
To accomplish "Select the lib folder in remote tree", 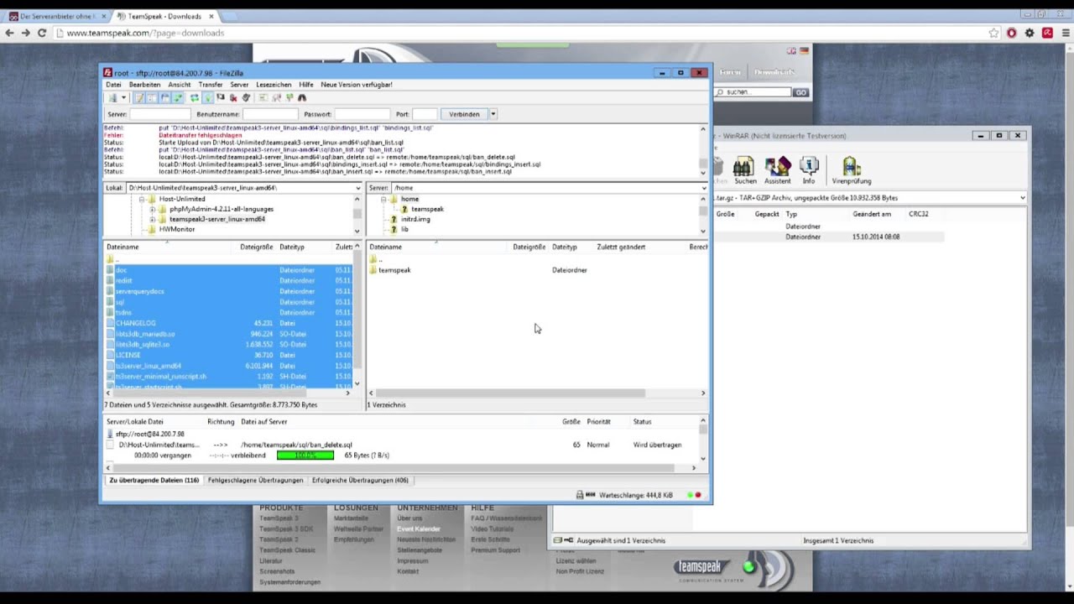I will click(x=404, y=229).
